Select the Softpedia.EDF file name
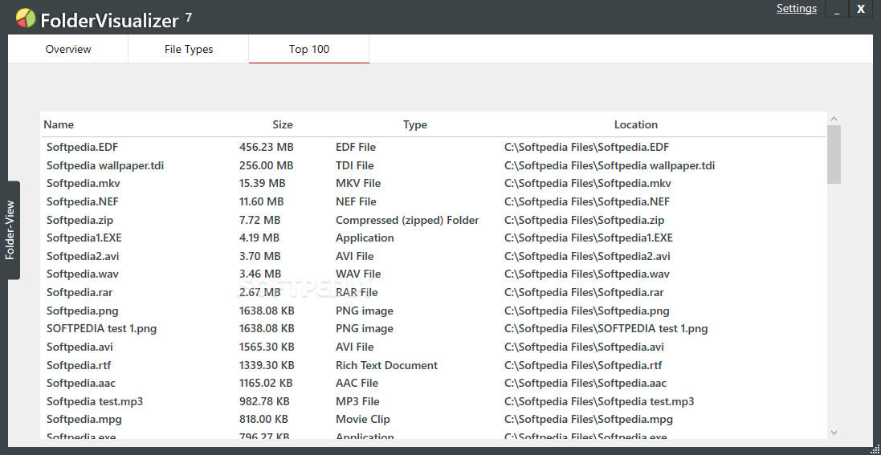The height and width of the screenshot is (455, 881). point(82,147)
